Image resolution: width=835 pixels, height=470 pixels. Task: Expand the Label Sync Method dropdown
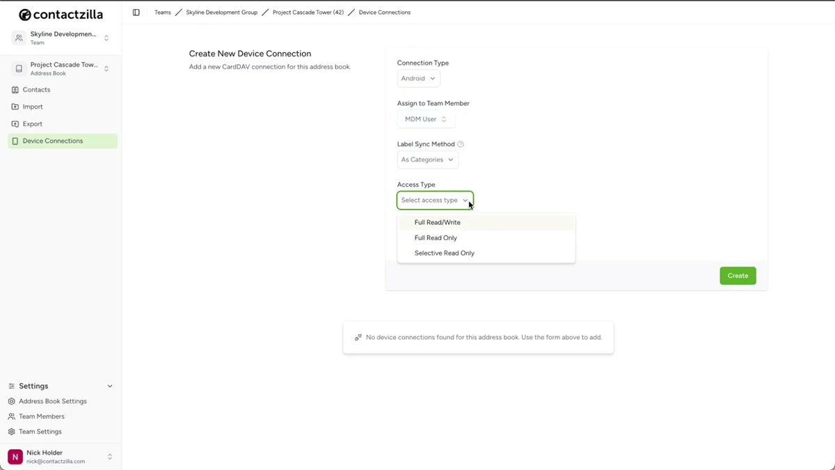click(427, 159)
